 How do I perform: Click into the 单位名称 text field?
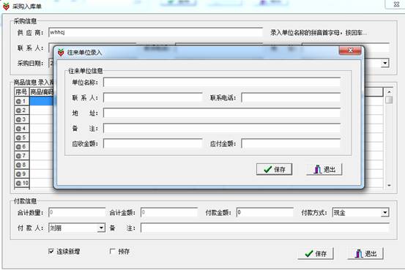point(222,83)
